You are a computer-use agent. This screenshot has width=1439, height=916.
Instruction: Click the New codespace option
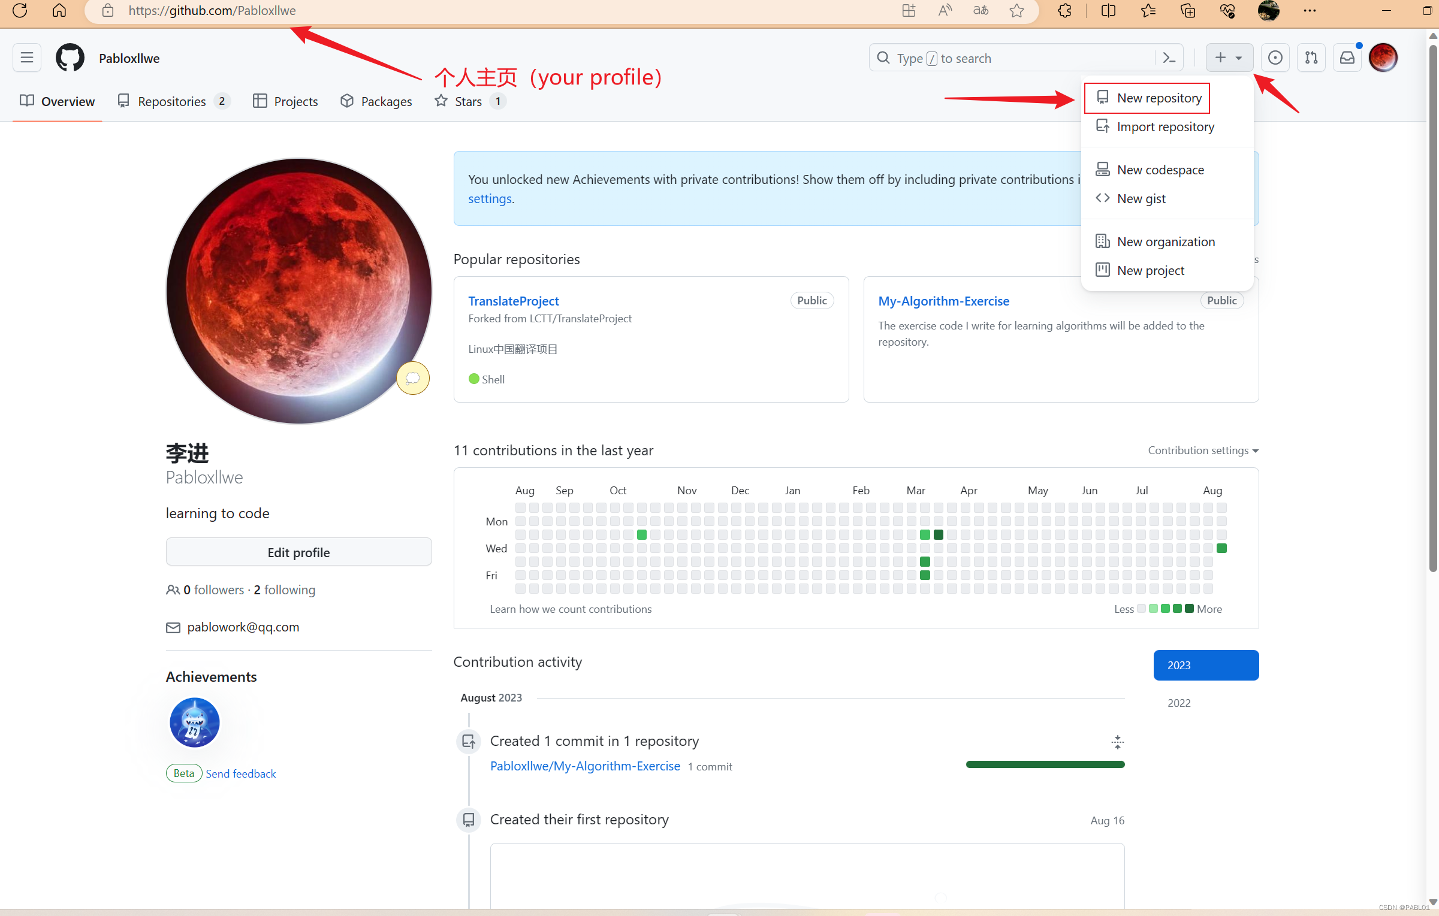(1160, 169)
